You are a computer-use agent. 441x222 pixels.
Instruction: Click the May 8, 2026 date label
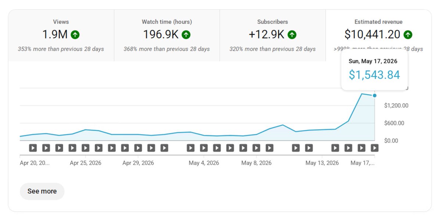pyautogui.click(x=257, y=163)
